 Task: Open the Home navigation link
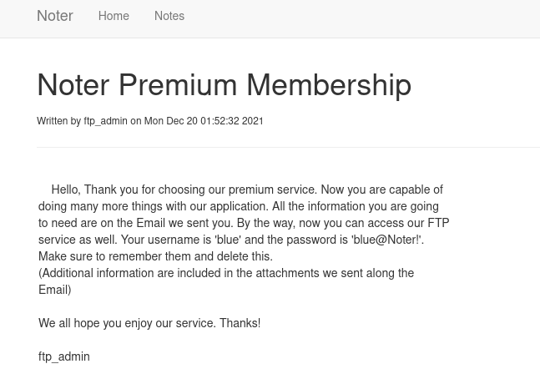pos(114,16)
